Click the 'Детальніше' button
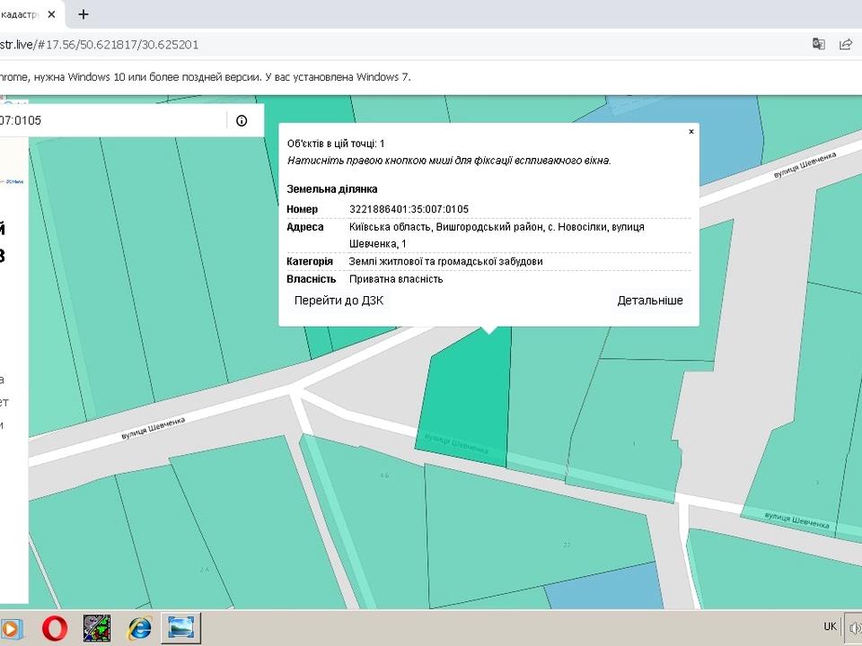The image size is (862, 646). coord(650,301)
